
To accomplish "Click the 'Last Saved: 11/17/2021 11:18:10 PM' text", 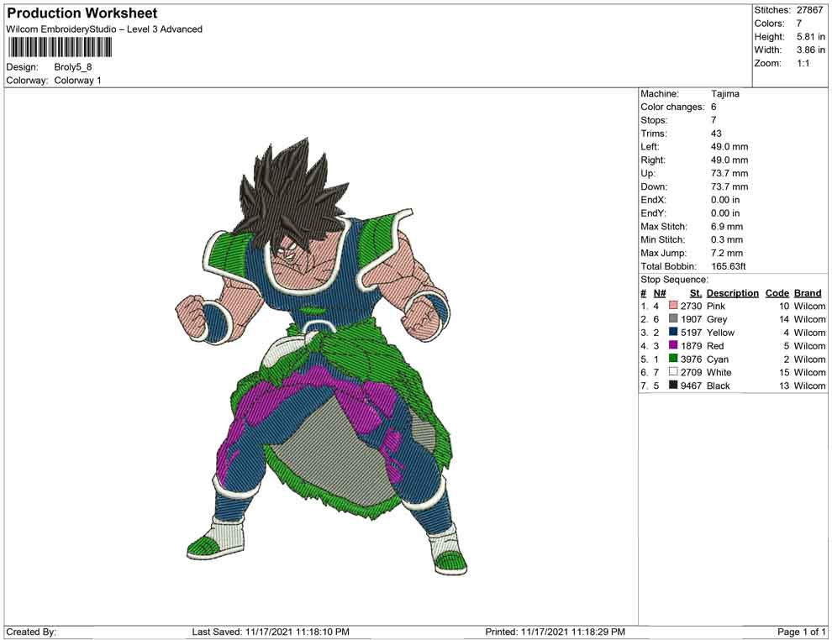I will tap(271, 632).
